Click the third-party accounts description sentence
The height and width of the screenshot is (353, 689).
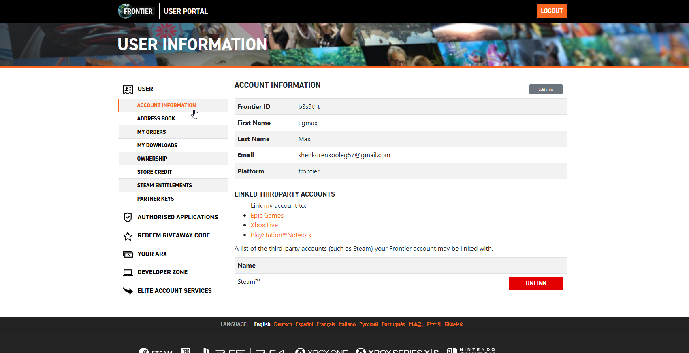click(x=364, y=249)
